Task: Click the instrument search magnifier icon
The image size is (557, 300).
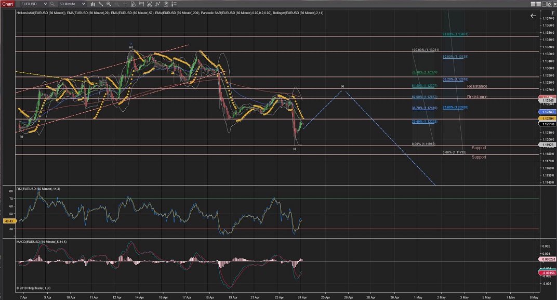Action: pyautogui.click(x=52, y=4)
